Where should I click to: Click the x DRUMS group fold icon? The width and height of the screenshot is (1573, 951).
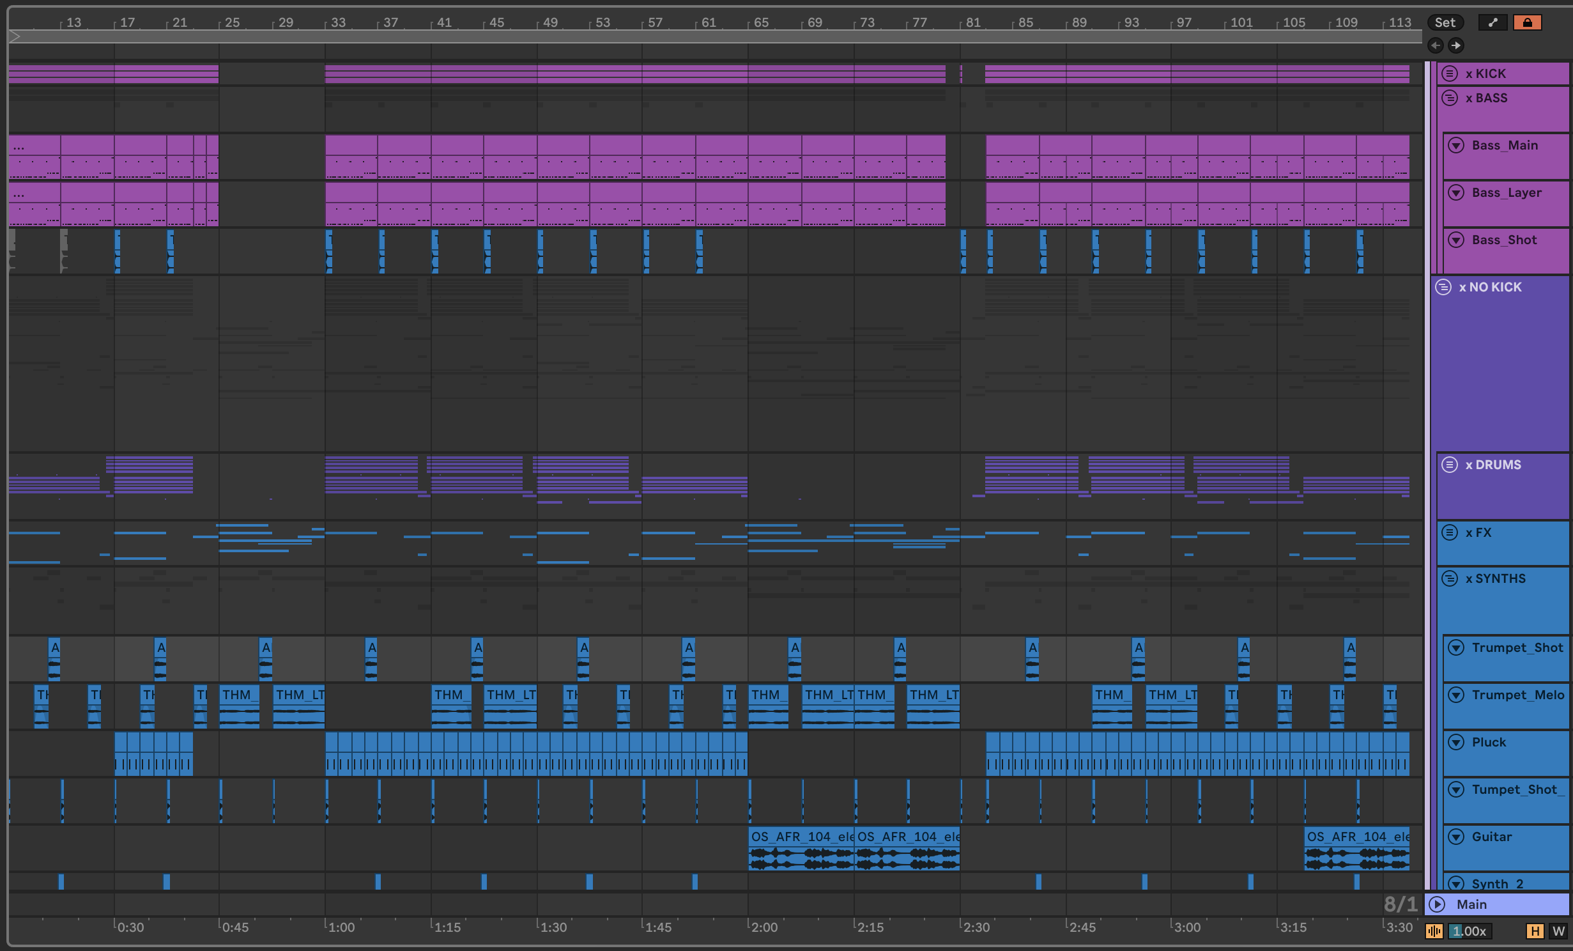pyautogui.click(x=1450, y=465)
